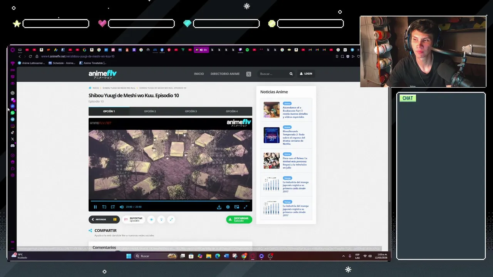The image size is (493, 277).
Task: Open Bloodhounds Temporada 2 news thumbnail
Action: click(272, 135)
